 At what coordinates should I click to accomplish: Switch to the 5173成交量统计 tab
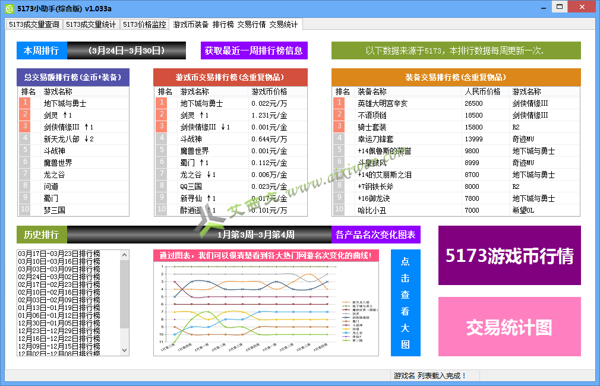tap(91, 24)
